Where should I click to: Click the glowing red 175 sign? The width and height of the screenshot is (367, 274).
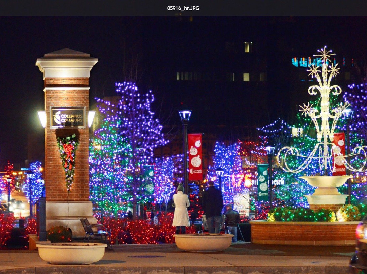pos(242,180)
